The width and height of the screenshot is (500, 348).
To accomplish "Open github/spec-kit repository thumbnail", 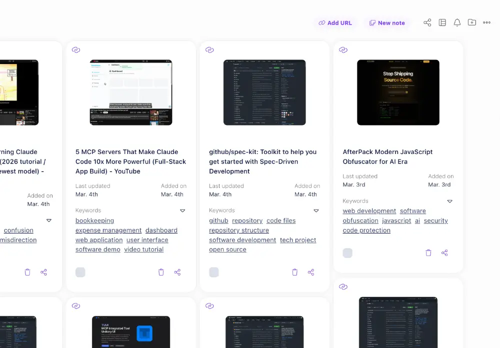I will pyautogui.click(x=264, y=92).
